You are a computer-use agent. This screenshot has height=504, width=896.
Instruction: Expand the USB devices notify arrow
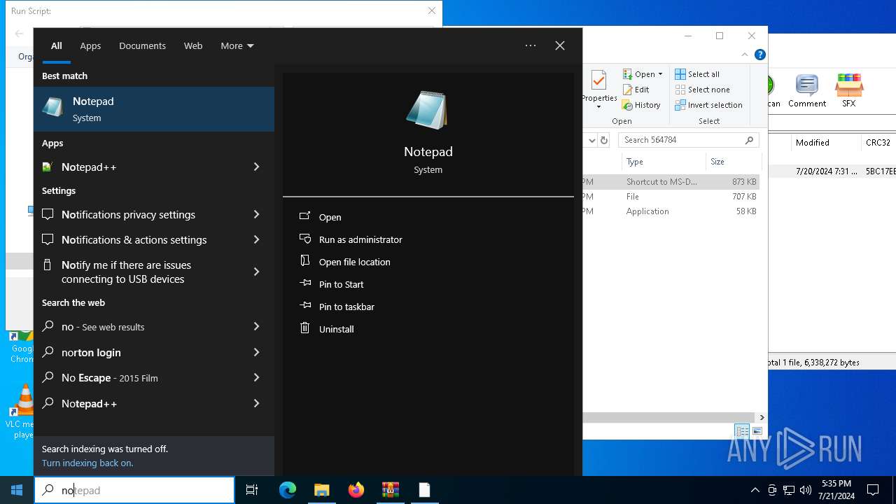click(x=256, y=272)
